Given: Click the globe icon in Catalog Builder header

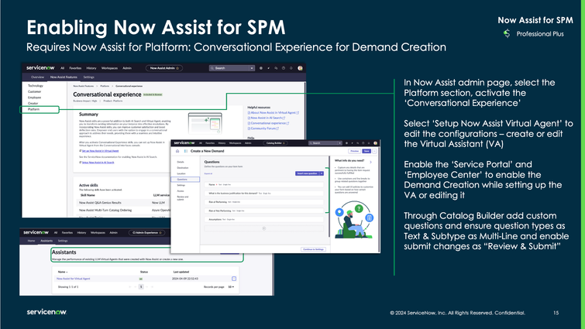Looking at the screenshot, I should point(346,142).
